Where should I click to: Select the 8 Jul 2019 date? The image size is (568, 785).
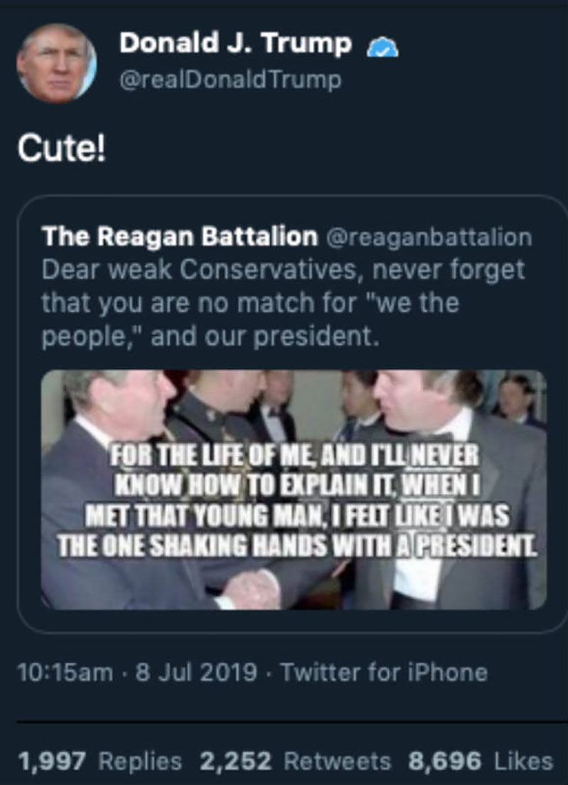(x=196, y=672)
